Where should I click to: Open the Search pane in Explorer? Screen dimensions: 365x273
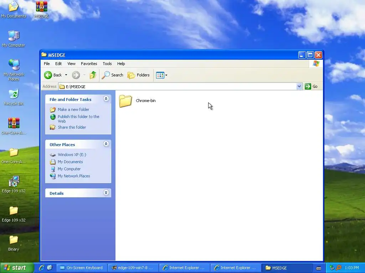(112, 75)
